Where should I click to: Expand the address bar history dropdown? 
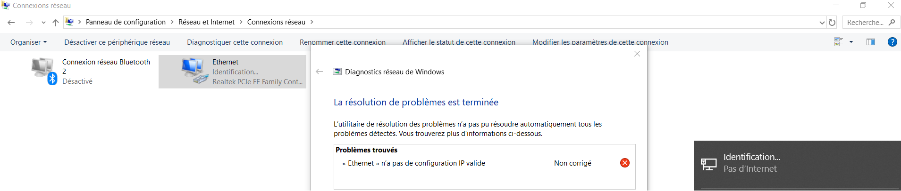coord(822,23)
